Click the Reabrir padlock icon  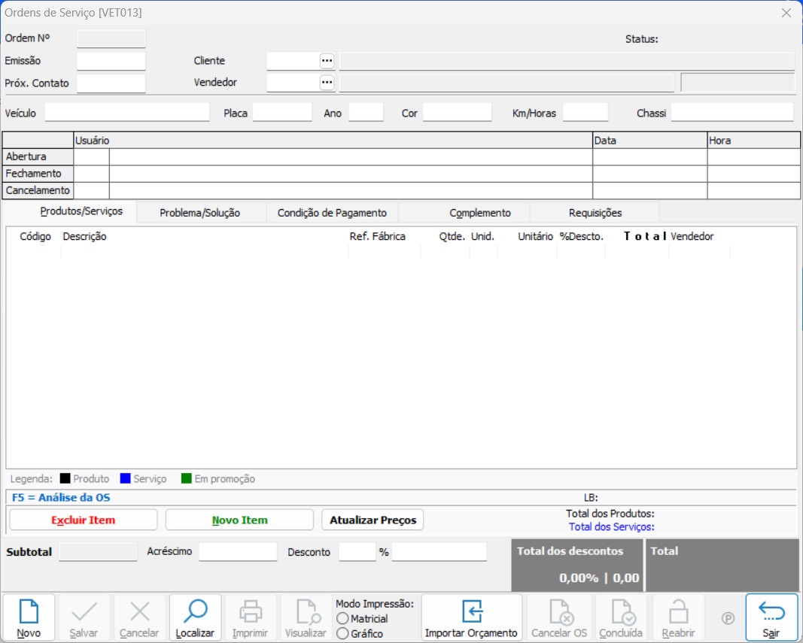pyautogui.click(x=678, y=611)
